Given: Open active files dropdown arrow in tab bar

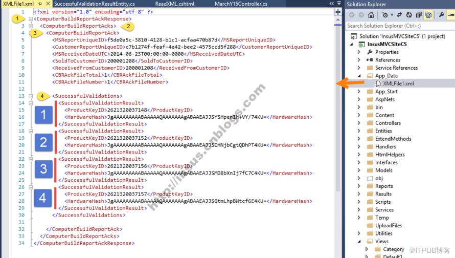Looking at the screenshot, I should click(339, 4).
